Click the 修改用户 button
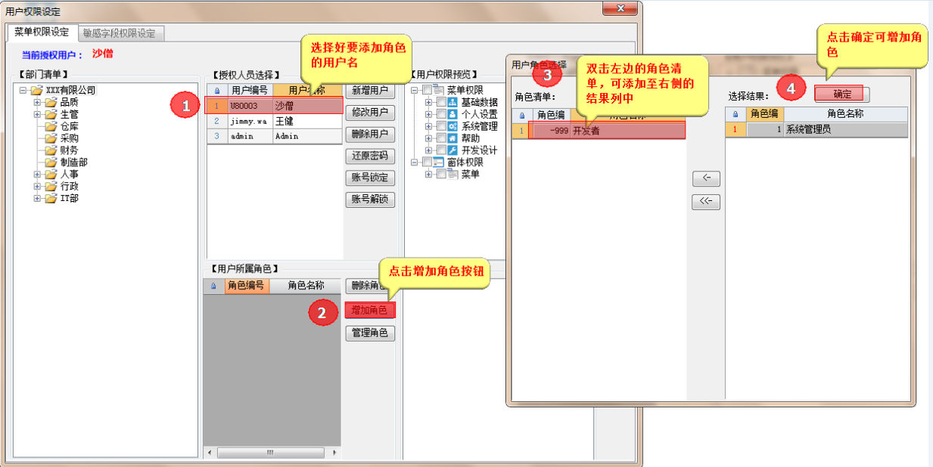The height and width of the screenshot is (467, 933). (370, 113)
